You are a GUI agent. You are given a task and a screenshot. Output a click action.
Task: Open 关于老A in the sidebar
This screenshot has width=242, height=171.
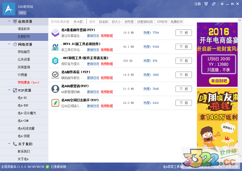[x=24, y=159]
